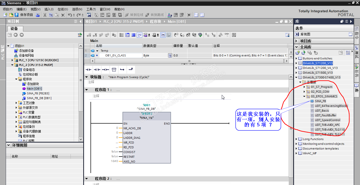Select Main [OB1] block in tree
This screenshot has width=360, height=185.
[x=34, y=89]
